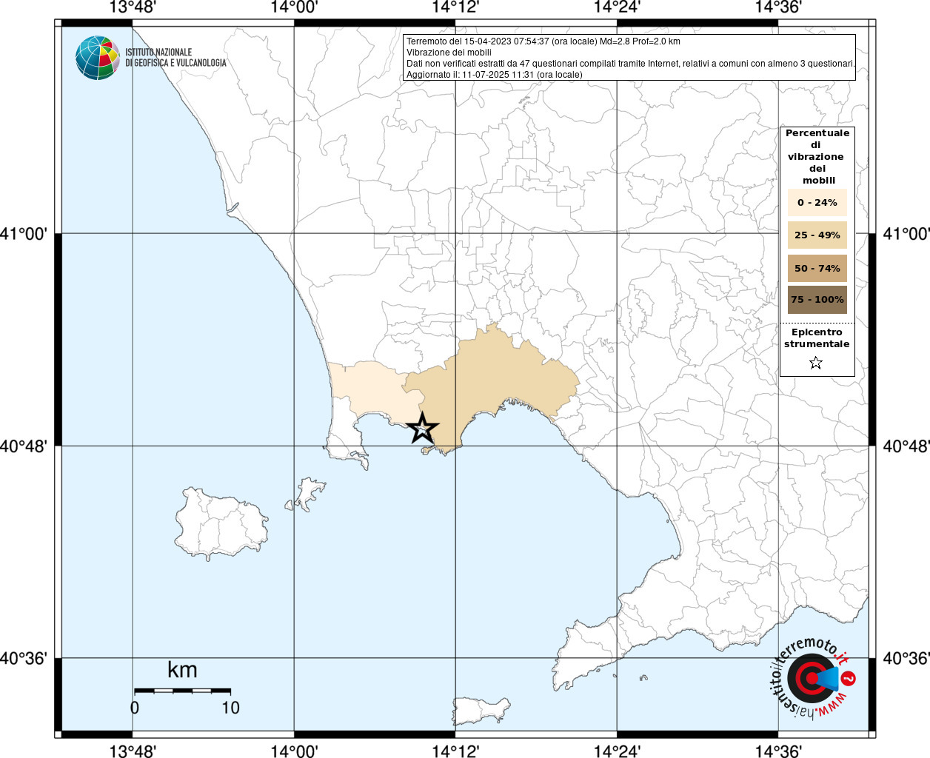Click the 'Epicentro strumentale' legend label
Image resolution: width=930 pixels, height=758 pixels.
pos(817,338)
